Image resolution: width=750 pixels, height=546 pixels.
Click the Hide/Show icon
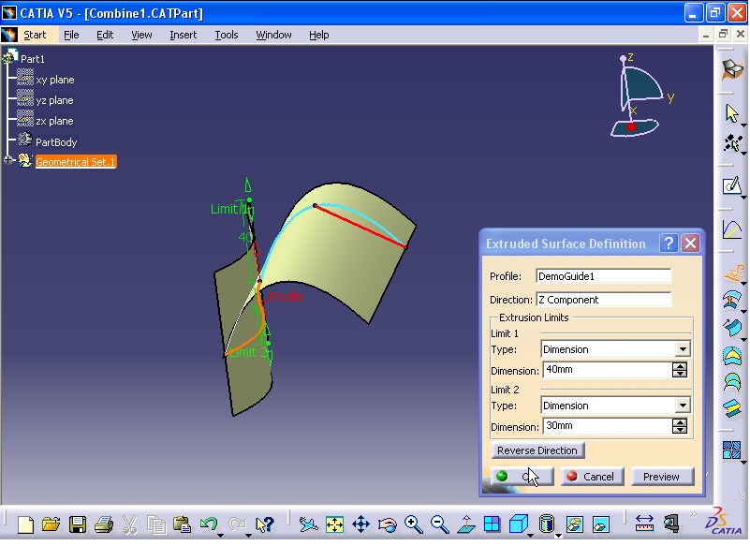pos(575,524)
